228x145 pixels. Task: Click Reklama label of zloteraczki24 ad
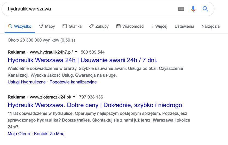pos(16,97)
